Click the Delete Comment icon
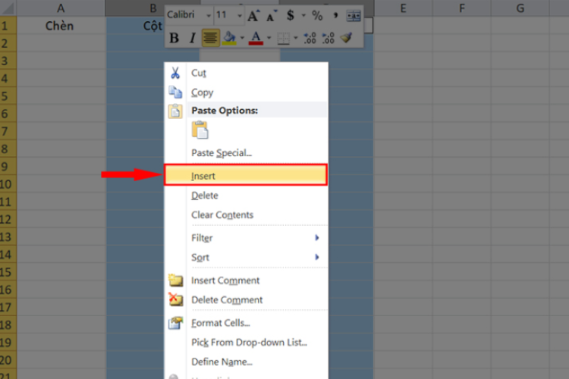The image size is (569, 379). 176,299
